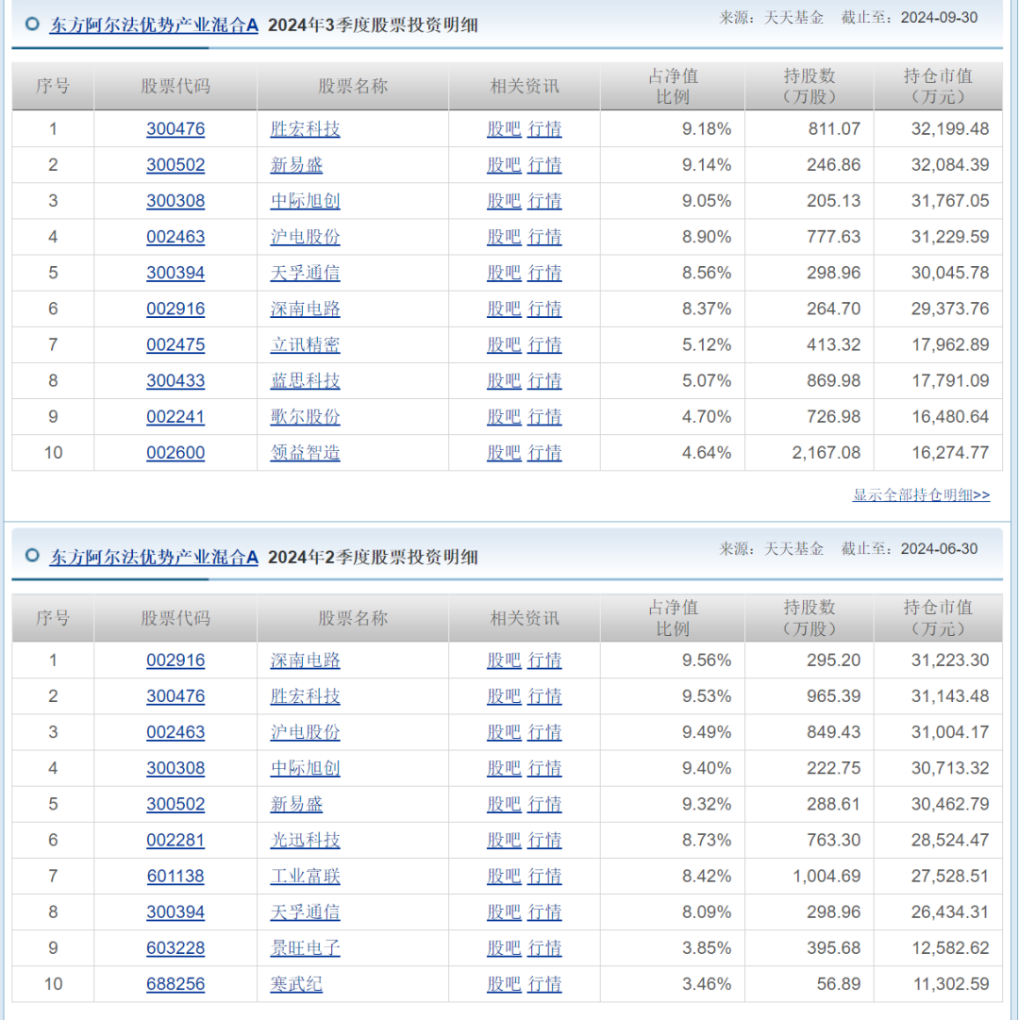The height and width of the screenshot is (1020, 1019).
Task: Click the 2024-06-30 cutoff date
Action: [x=939, y=549]
